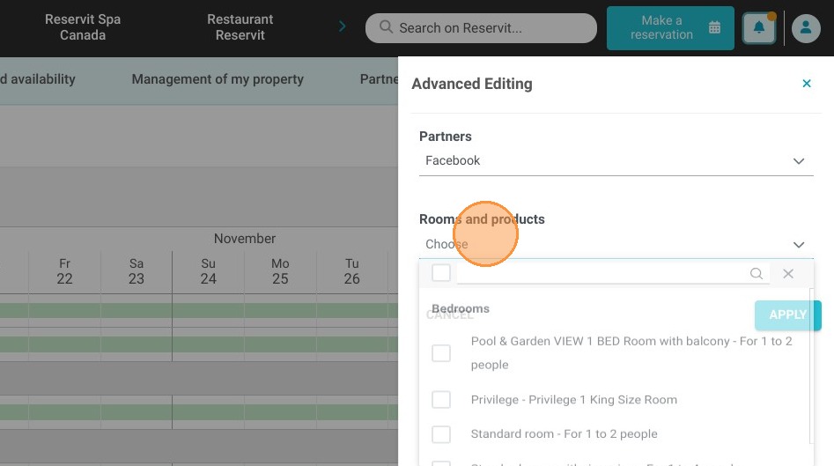The width and height of the screenshot is (834, 466).
Task: Click the Bedrooms group heading in list
Action: [461, 308]
